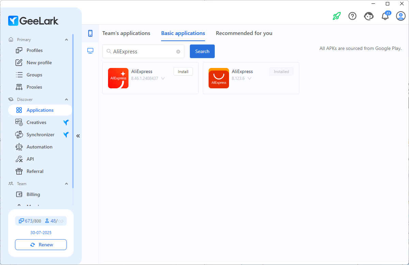Click the Google Play APK source notice
The width and height of the screenshot is (409, 265).
[360, 48]
